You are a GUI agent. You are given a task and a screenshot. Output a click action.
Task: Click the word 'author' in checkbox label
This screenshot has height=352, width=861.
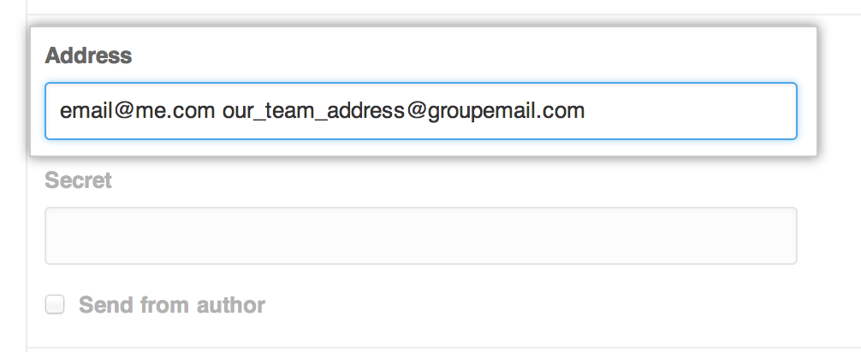click(233, 305)
